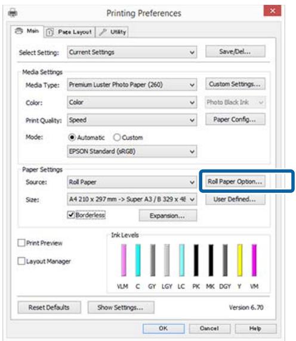Select the Automatic mode radio button
Viewport: 296px width, 341px height.
(x=72, y=137)
